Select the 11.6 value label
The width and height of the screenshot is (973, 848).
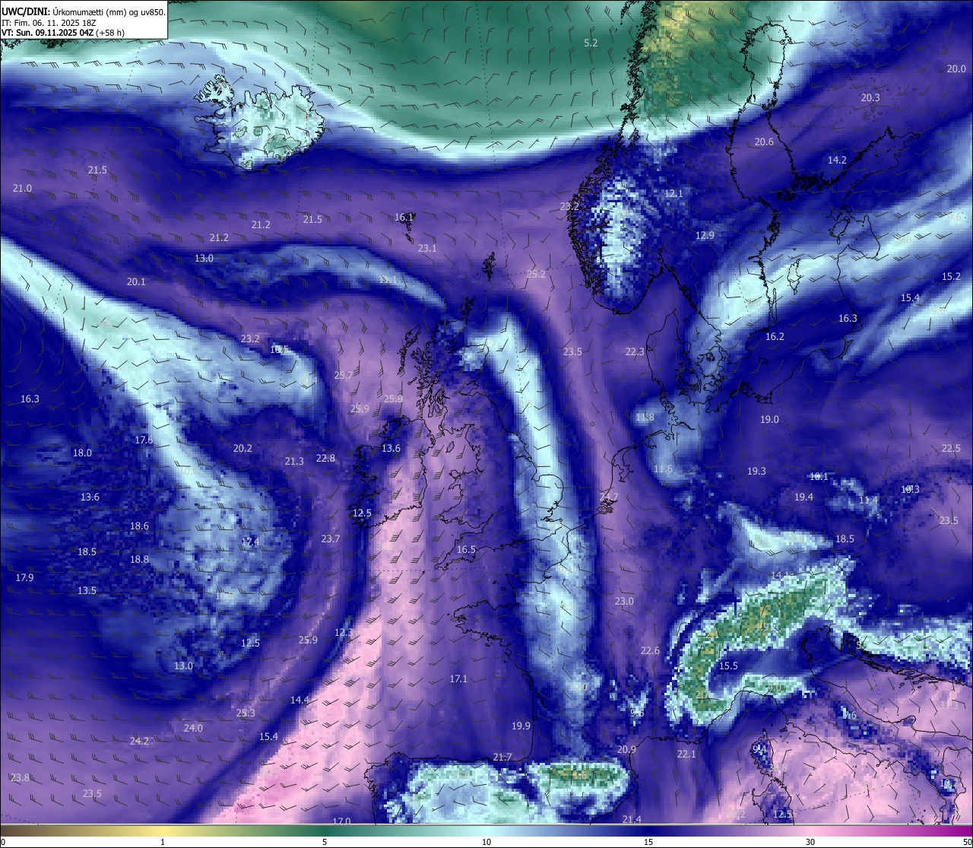(663, 470)
